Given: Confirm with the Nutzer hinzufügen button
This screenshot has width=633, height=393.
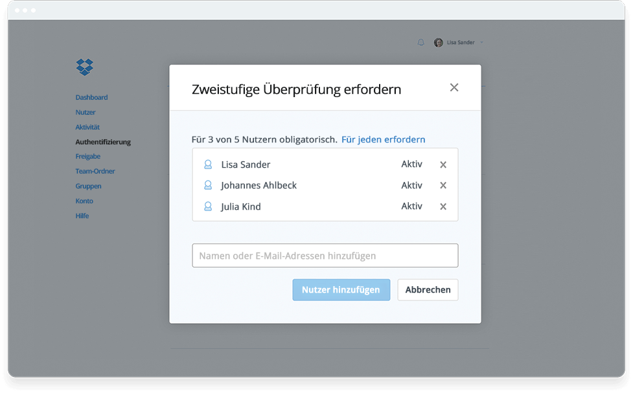Looking at the screenshot, I should [341, 289].
